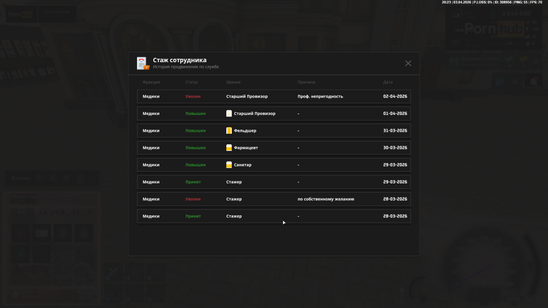Click the Санитар rank badge icon
The image size is (548, 308).
pyautogui.click(x=229, y=165)
